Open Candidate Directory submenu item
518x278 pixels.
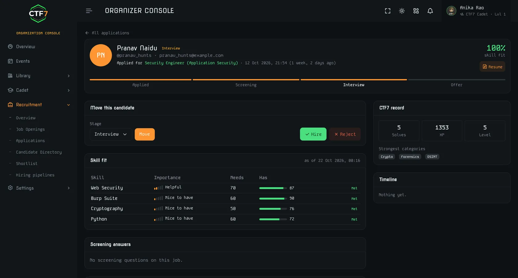click(39, 152)
